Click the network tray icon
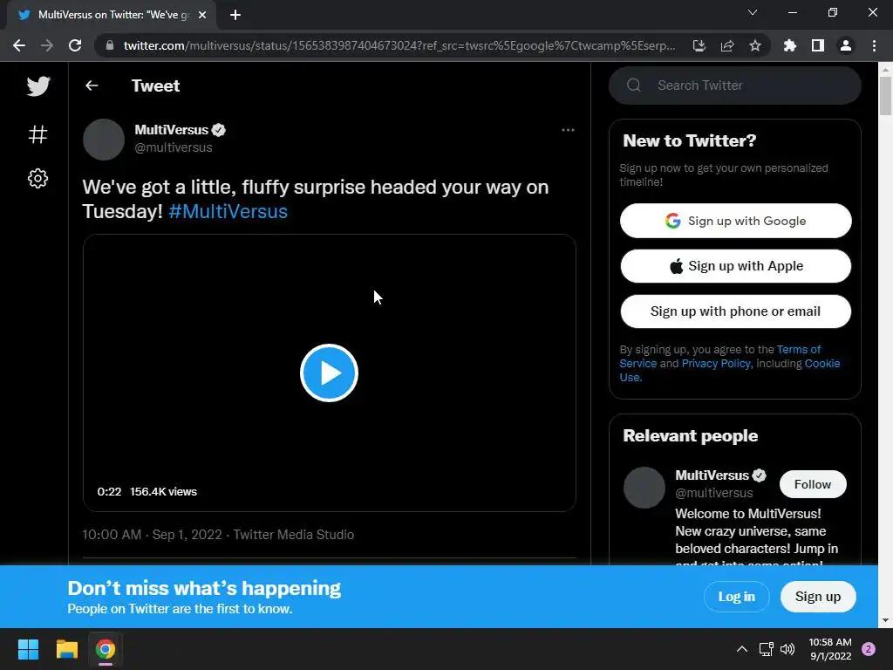The image size is (893, 670). point(766,649)
